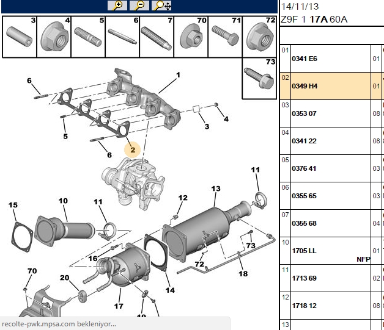Open part thumbnail 6 thin stud
The width and height of the screenshot is (384, 330).
[x=122, y=37]
